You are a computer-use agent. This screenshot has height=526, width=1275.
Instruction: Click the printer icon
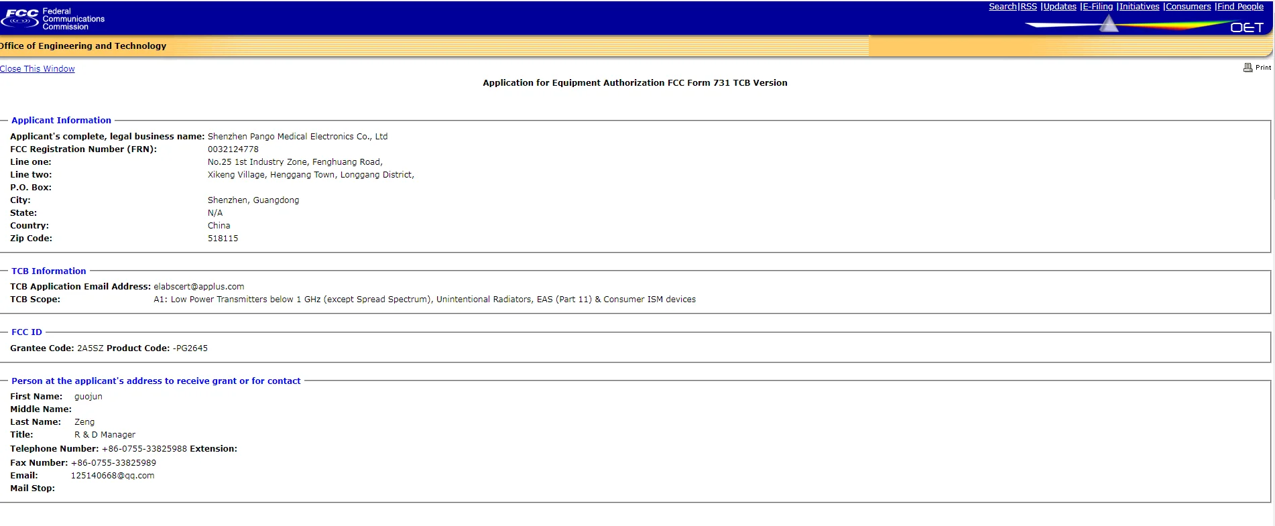[x=1248, y=68]
